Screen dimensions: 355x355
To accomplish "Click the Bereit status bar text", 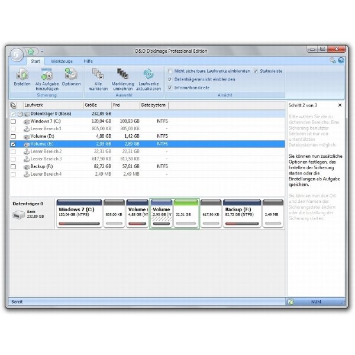I will click(x=17, y=302).
